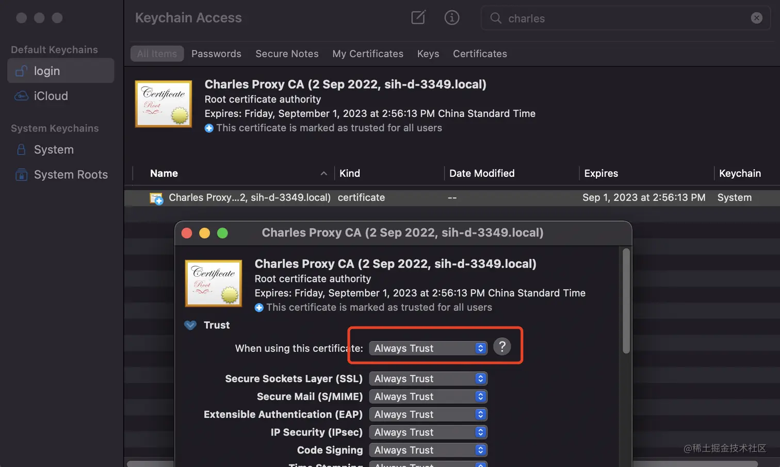The height and width of the screenshot is (467, 780).
Task: Switch to the Certificates tab
Action: tap(480, 54)
